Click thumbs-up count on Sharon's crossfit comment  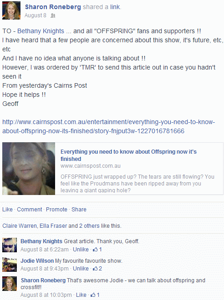98,295
